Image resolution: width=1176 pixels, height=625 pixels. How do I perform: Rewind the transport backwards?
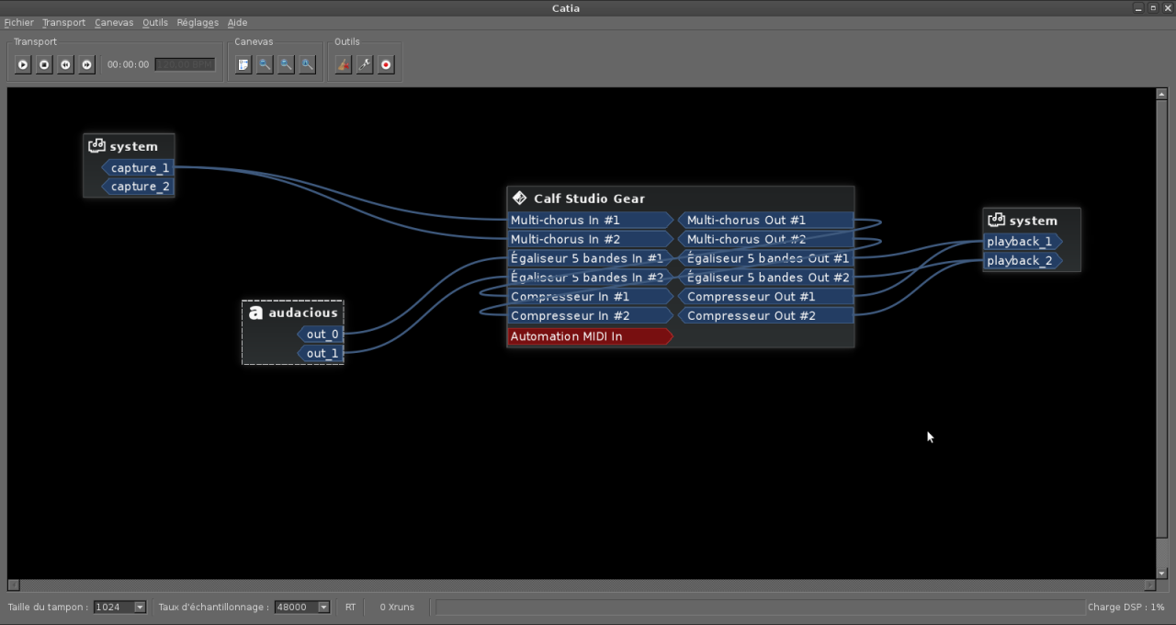(x=65, y=64)
